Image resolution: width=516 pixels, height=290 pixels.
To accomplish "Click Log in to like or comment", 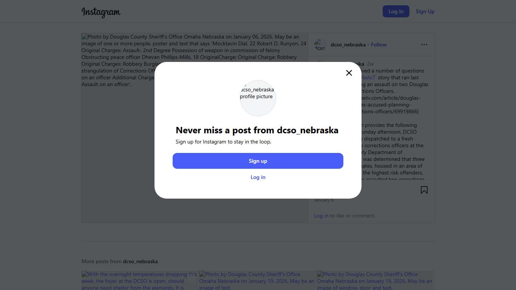I will click(321, 216).
